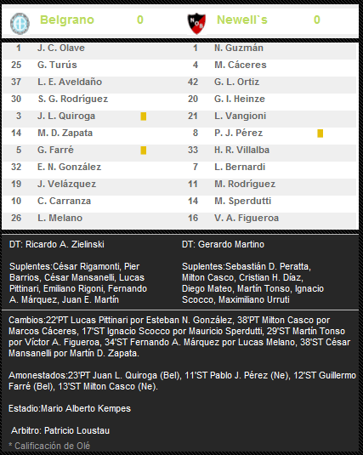Click DT: Ricardo A. Zielinski text
Image resolution: width=363 pixels, height=455 pixels.
click(57, 244)
